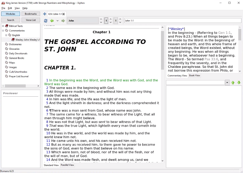Go forward with the green right arrow
Screen dimensions: 243x173
63,21
